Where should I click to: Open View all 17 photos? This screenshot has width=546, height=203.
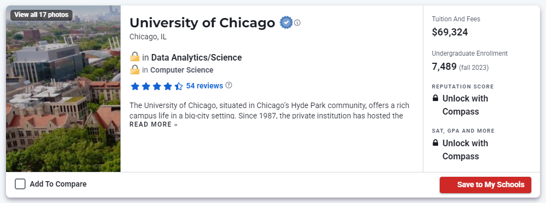(x=41, y=15)
